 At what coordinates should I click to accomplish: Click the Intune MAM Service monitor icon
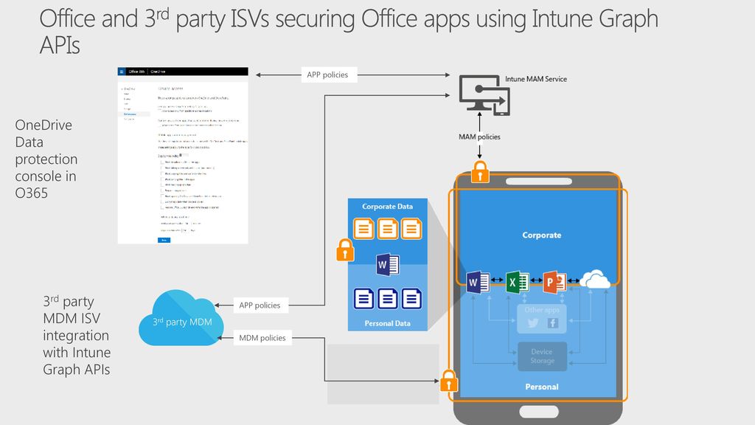[484, 95]
